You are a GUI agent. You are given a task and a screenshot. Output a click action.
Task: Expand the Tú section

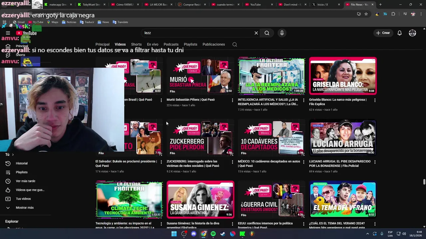[x=9, y=154]
